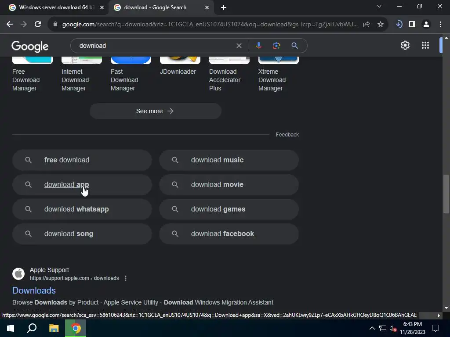Click the lock site info icon
Screen dimensions: 450x337
pos(55,25)
